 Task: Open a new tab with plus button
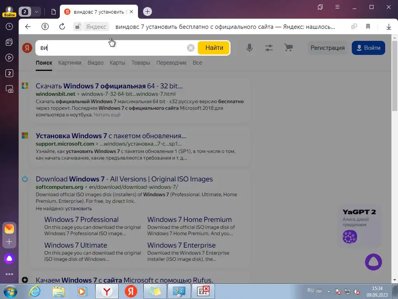(147, 11)
